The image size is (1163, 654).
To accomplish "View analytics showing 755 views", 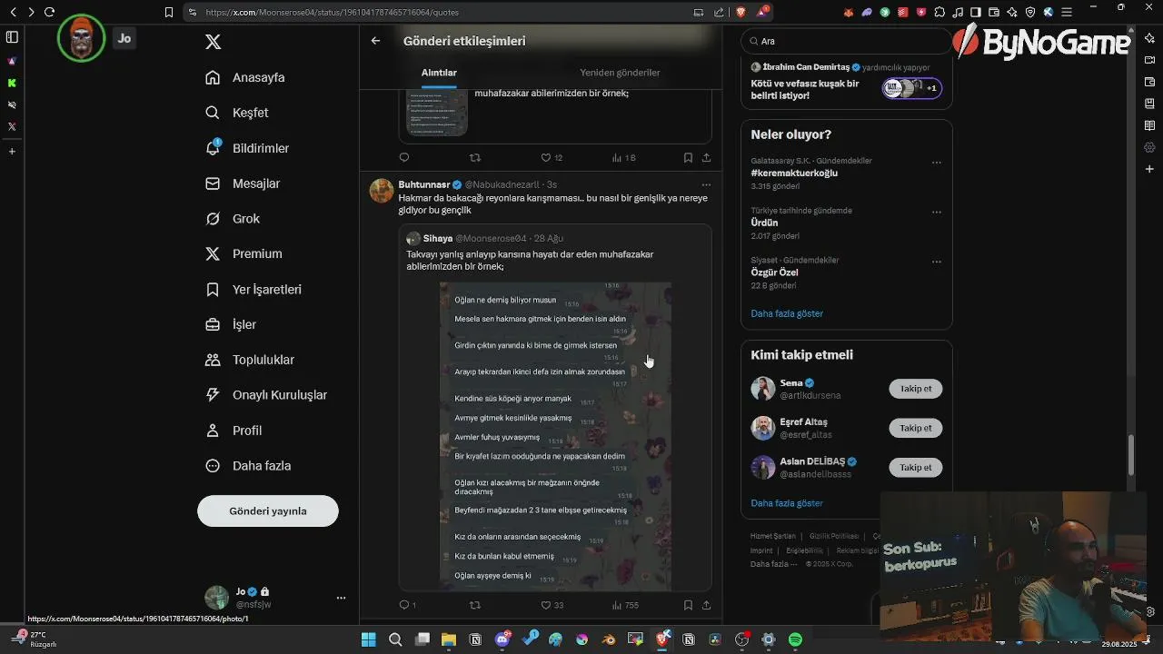I will (x=625, y=605).
